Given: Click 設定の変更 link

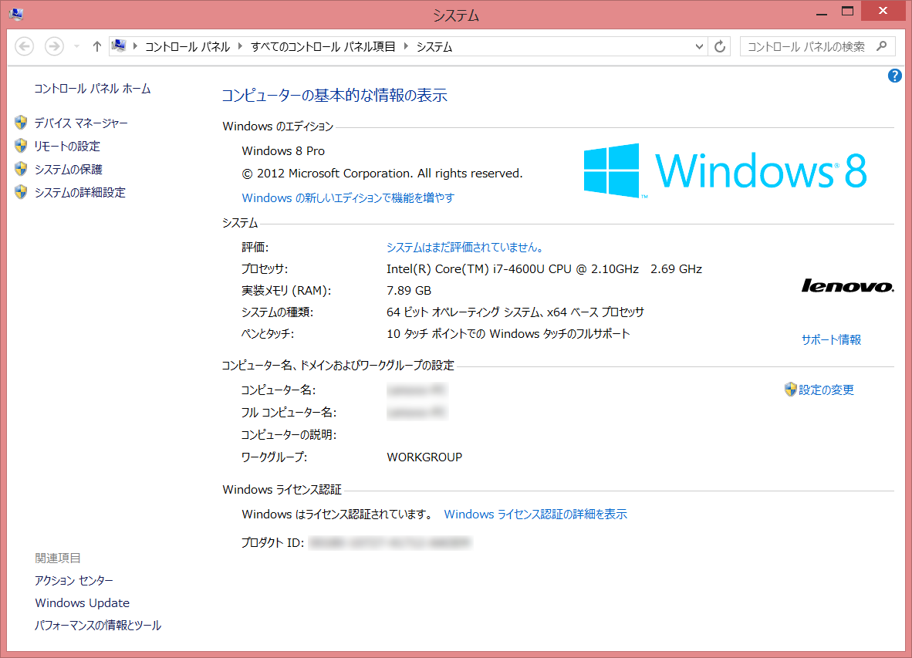Looking at the screenshot, I should pos(826,390).
